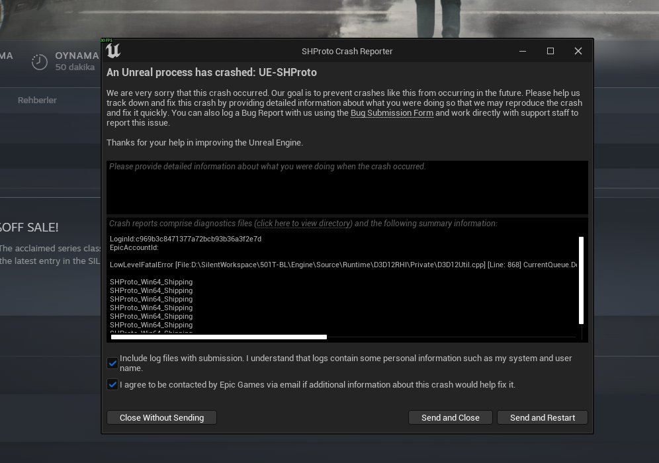Image resolution: width=659 pixels, height=463 pixels.
Task: Click the OFF SALE! heading in Steam
Action: (29, 228)
